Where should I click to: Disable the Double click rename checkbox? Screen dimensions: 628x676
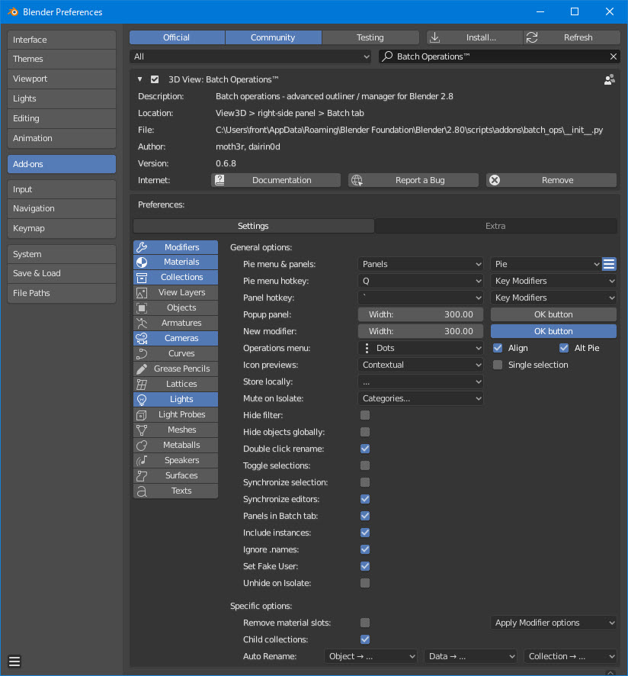pyautogui.click(x=365, y=449)
